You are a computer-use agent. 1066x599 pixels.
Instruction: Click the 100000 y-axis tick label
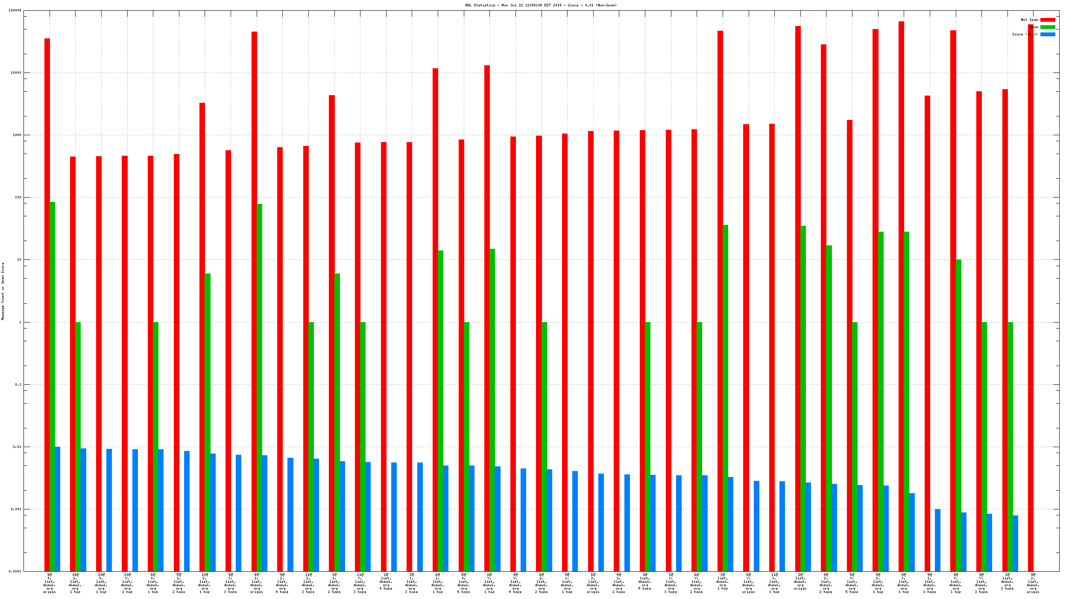pyautogui.click(x=15, y=10)
